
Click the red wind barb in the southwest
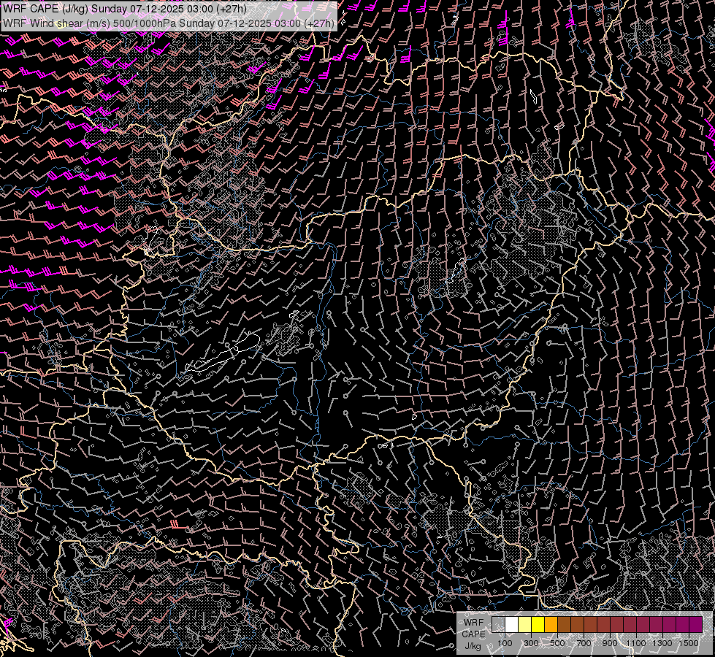(178, 526)
